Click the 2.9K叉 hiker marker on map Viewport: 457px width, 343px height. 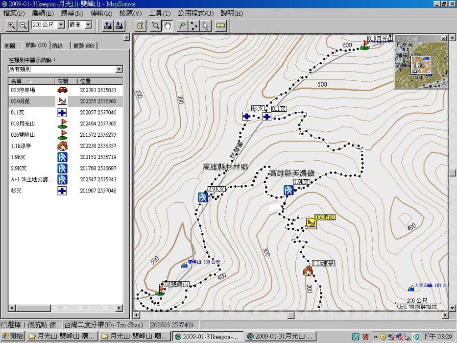pyautogui.click(x=203, y=197)
